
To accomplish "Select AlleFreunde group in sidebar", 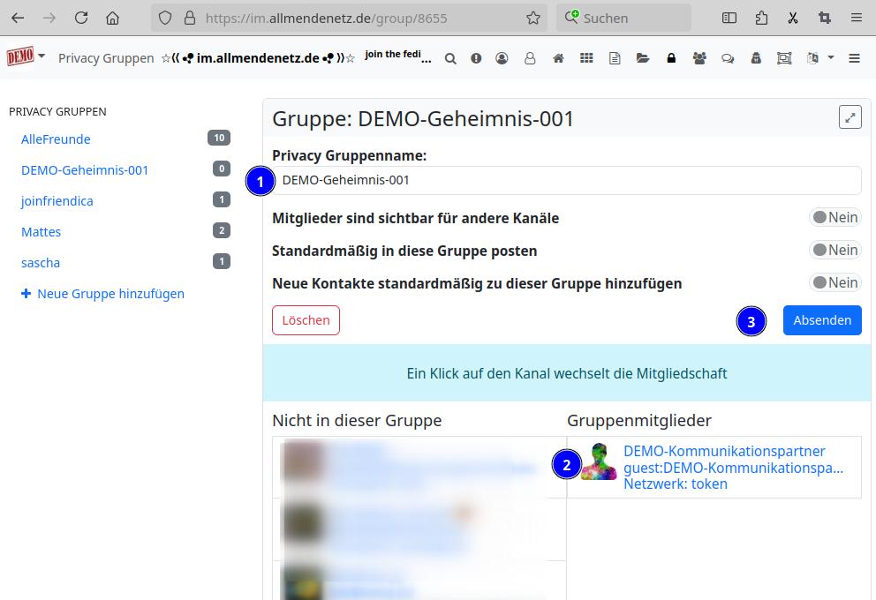I will pos(56,139).
